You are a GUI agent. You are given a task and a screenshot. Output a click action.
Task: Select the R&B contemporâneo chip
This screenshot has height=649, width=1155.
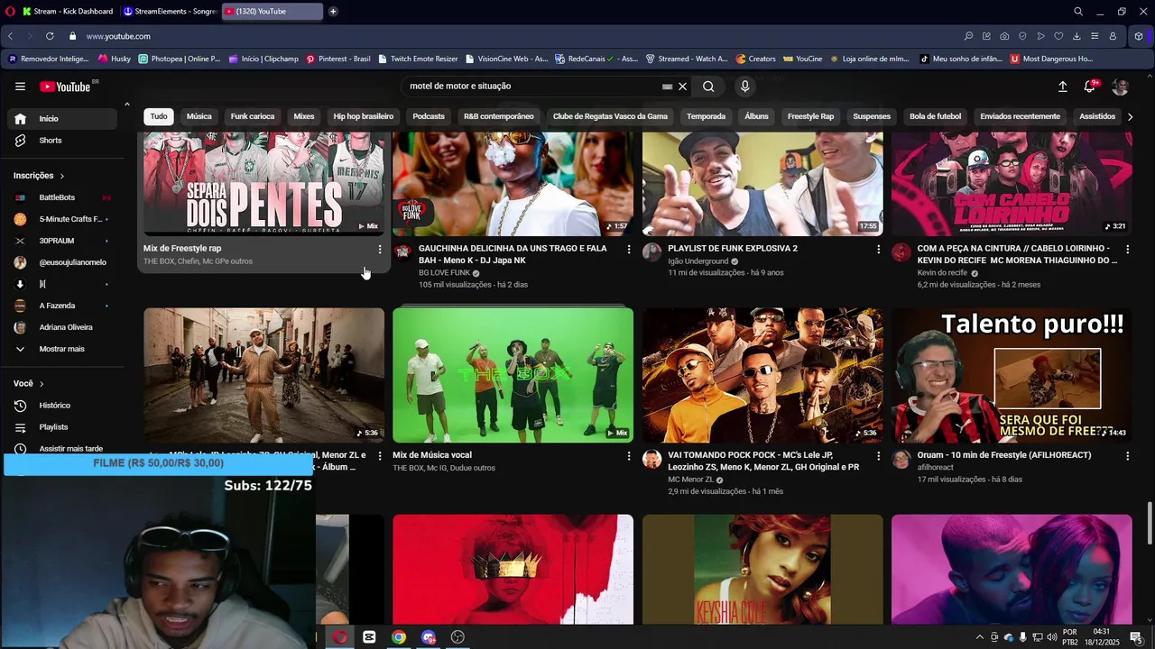499,116
